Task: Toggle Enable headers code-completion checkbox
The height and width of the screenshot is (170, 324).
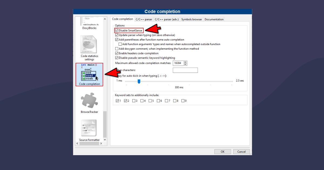Action: point(117,53)
